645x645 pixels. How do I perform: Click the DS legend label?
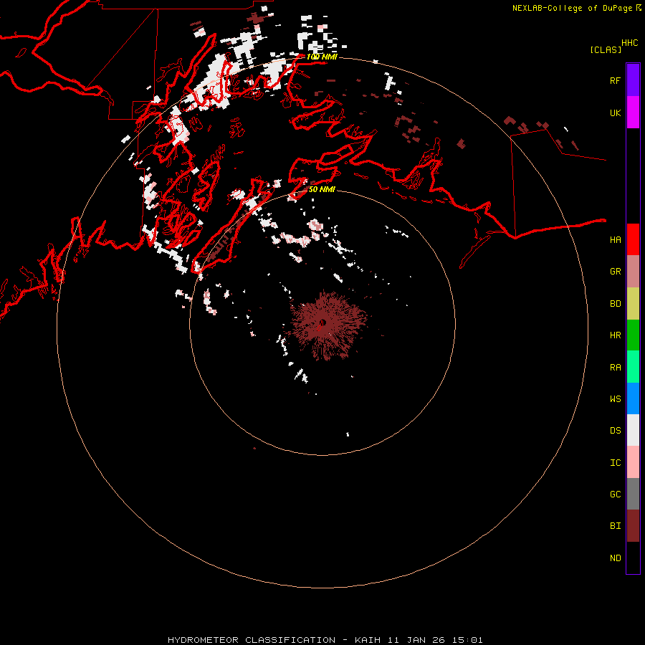[x=615, y=431]
